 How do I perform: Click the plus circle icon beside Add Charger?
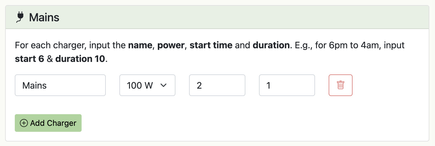(x=24, y=123)
